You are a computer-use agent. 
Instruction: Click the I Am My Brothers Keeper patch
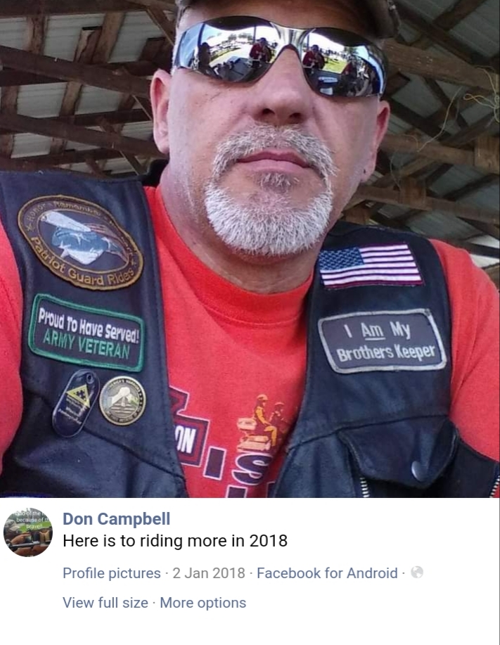tap(383, 341)
